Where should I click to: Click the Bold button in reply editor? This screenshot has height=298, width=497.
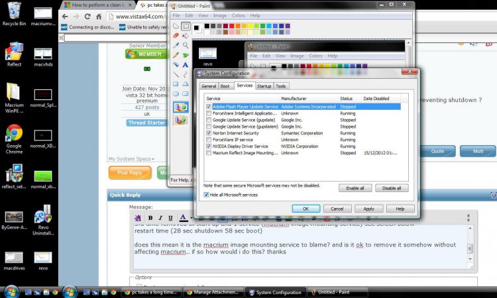coord(150,218)
